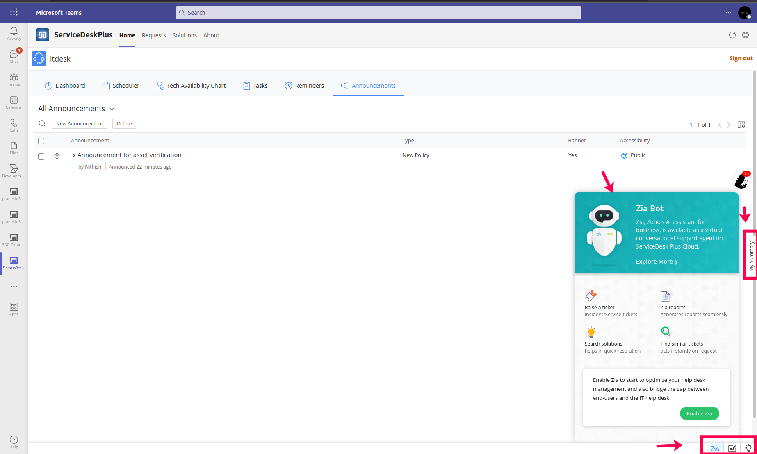Choose Raise a ticket in Zia panel

(x=611, y=304)
